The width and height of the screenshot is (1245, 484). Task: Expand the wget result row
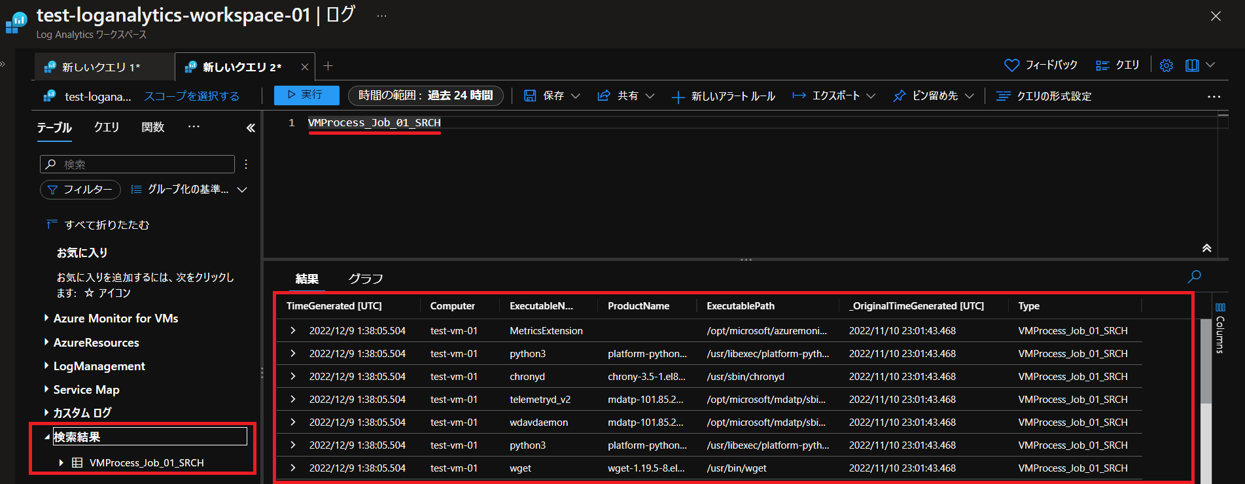point(293,468)
